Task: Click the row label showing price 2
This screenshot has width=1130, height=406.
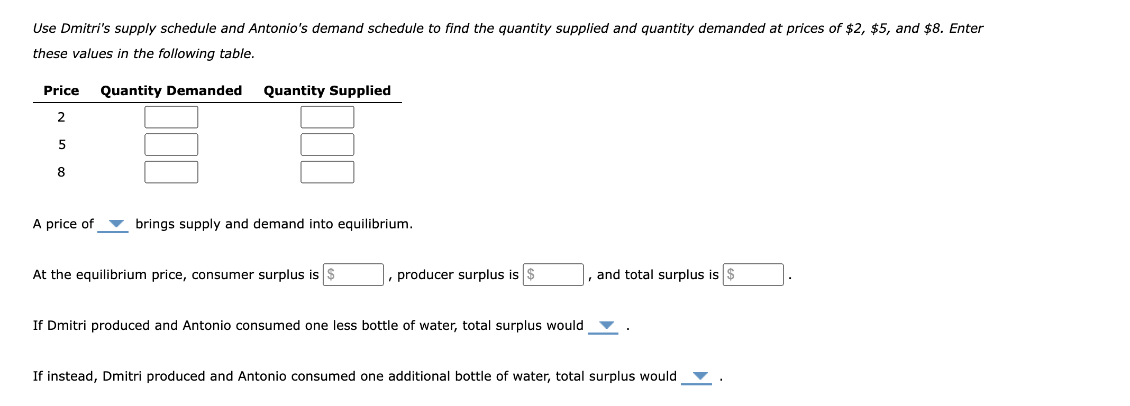Action: (62, 116)
